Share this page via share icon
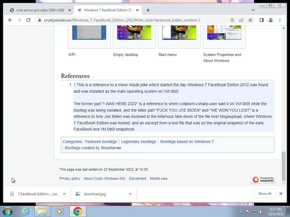This screenshot has height=217, width=290. point(241,20)
